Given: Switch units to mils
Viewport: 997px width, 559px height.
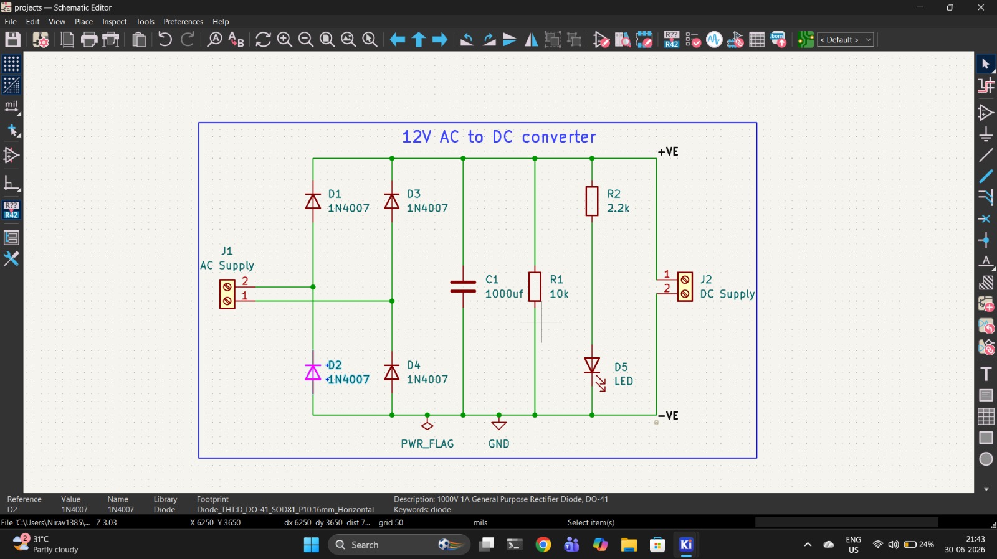Looking at the screenshot, I should click(11, 107).
